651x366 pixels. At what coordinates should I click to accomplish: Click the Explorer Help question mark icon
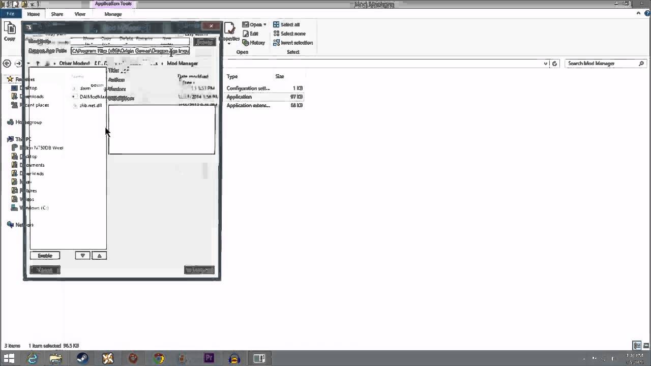(x=647, y=14)
